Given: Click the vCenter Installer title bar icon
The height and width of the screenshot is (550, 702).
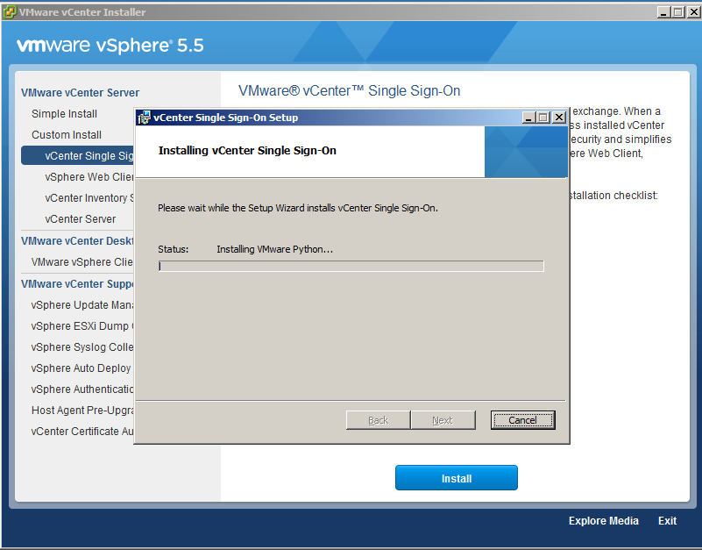Looking at the screenshot, I should (10, 12).
